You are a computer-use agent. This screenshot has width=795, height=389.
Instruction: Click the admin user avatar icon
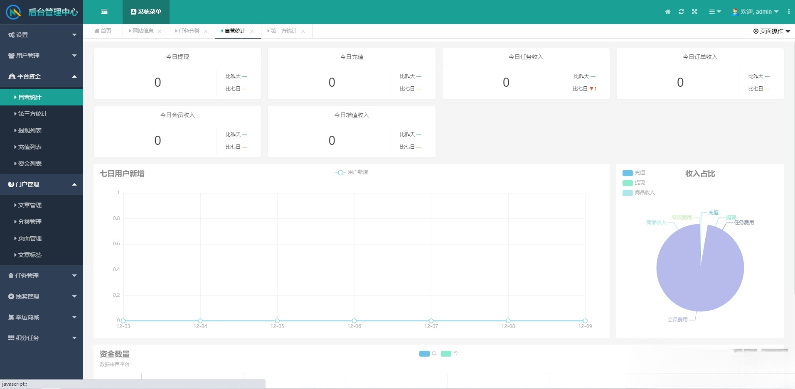point(734,12)
